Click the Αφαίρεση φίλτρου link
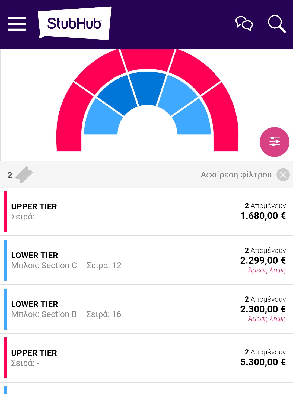 (236, 175)
